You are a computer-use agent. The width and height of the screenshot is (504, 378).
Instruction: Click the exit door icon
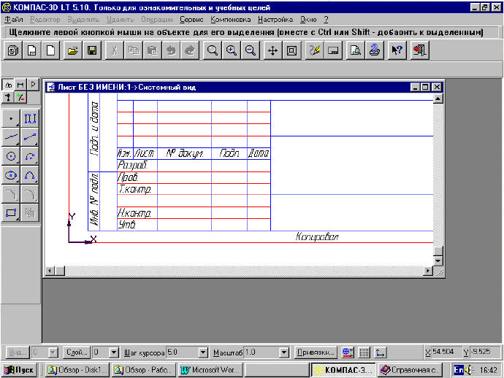pyautogui.click(x=419, y=50)
